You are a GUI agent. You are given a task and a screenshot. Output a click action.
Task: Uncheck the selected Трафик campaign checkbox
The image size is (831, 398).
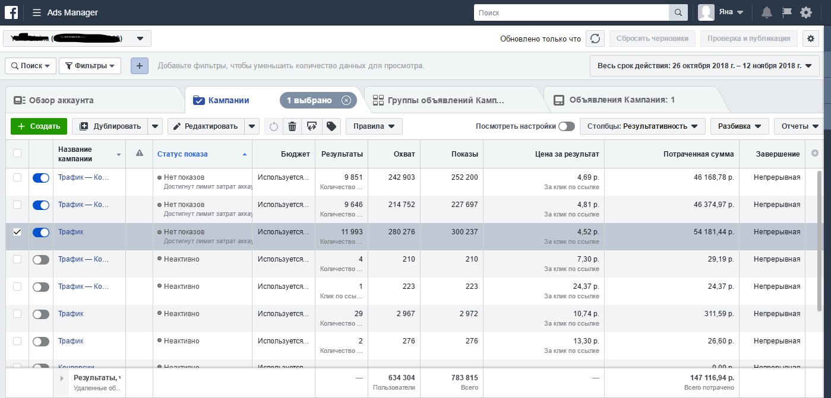(x=17, y=232)
